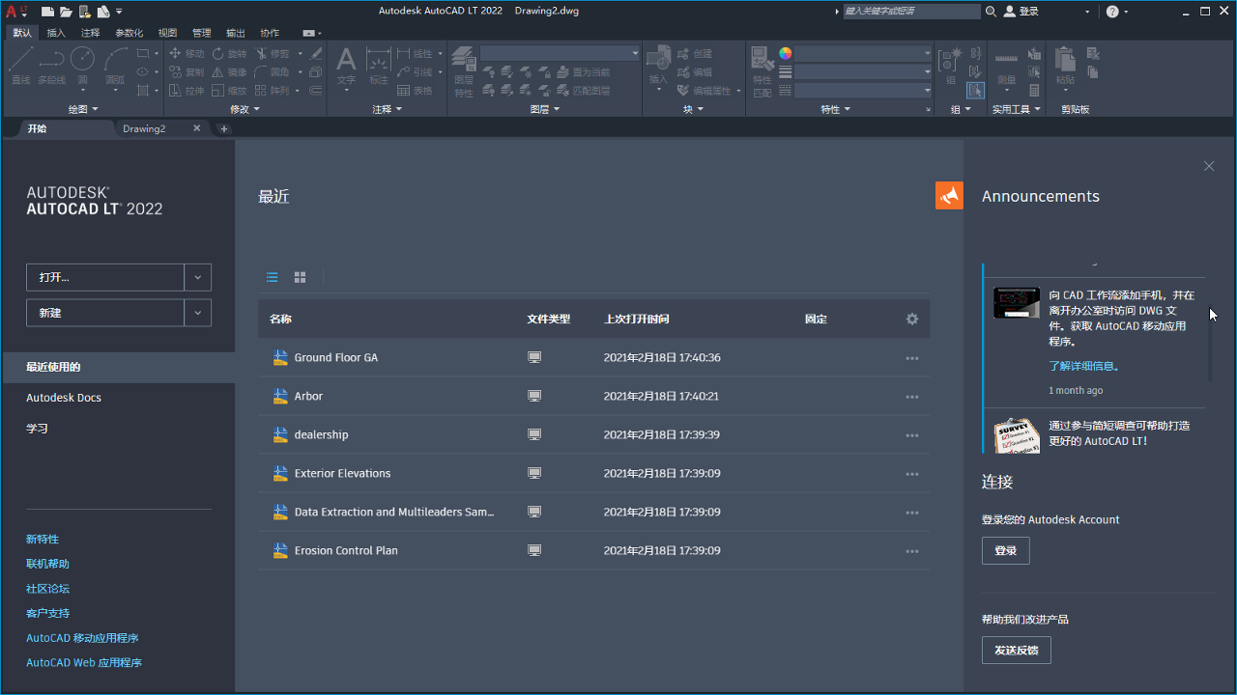Open the What's New (新特性) link

pyautogui.click(x=43, y=540)
